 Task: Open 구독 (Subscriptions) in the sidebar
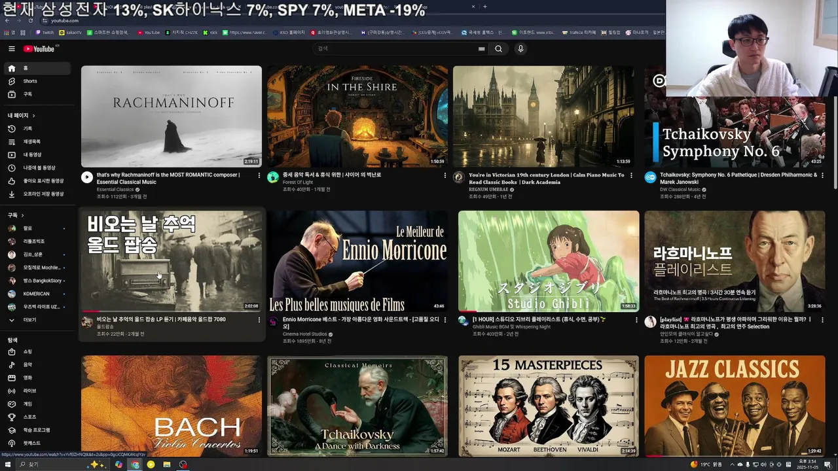coord(37,94)
